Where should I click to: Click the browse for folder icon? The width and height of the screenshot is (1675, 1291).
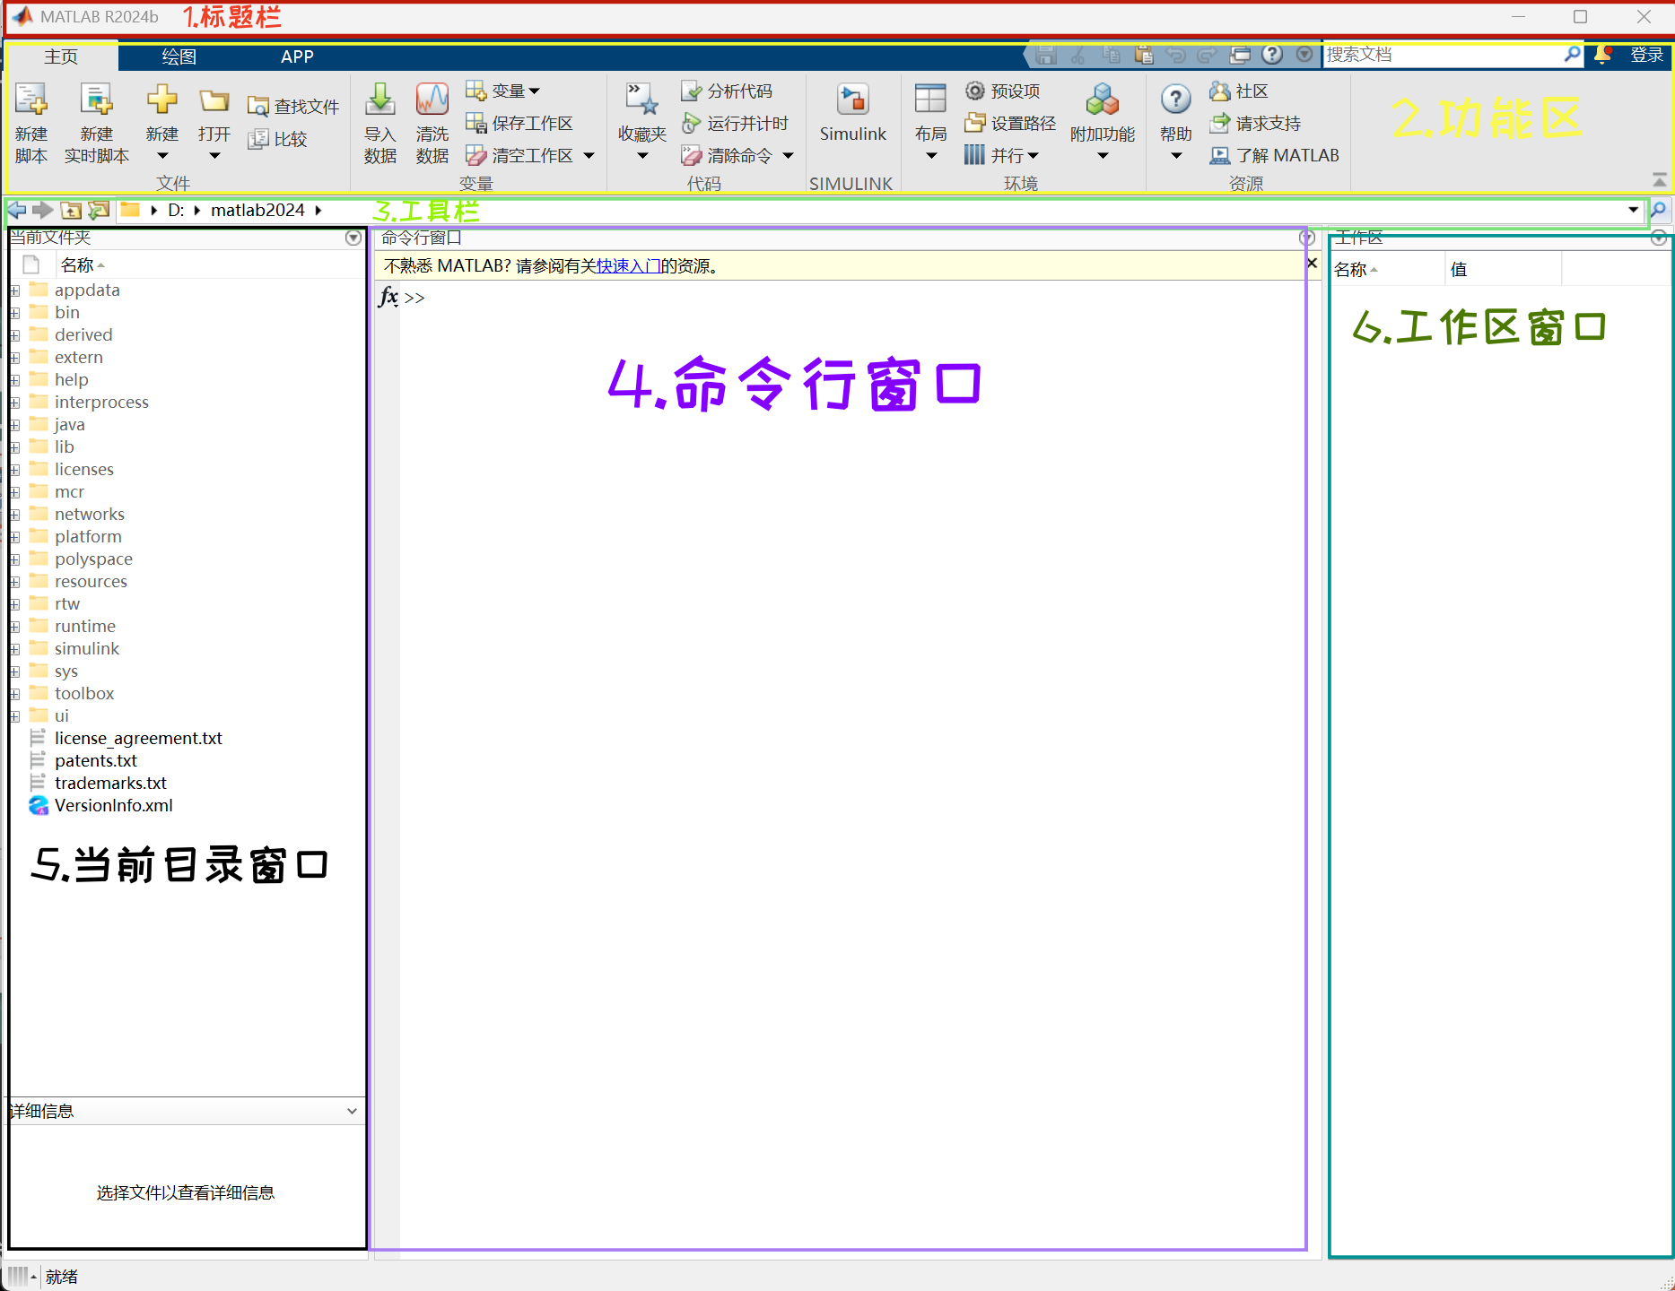pos(99,210)
